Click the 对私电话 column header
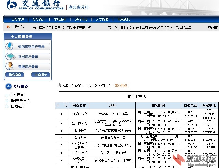Viewport: 219px width, 168px height. tap(209, 106)
